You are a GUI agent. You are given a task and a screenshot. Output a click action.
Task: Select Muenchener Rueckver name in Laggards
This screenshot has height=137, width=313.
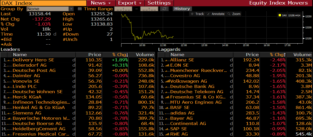tap(199, 71)
